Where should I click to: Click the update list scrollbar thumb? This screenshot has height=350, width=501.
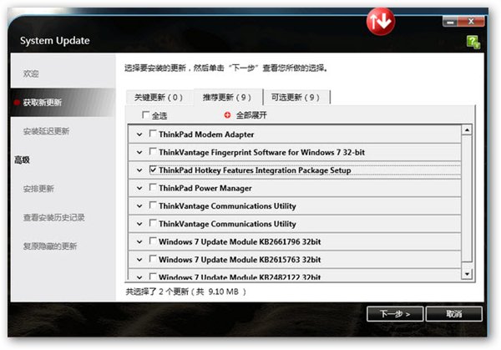(x=467, y=198)
